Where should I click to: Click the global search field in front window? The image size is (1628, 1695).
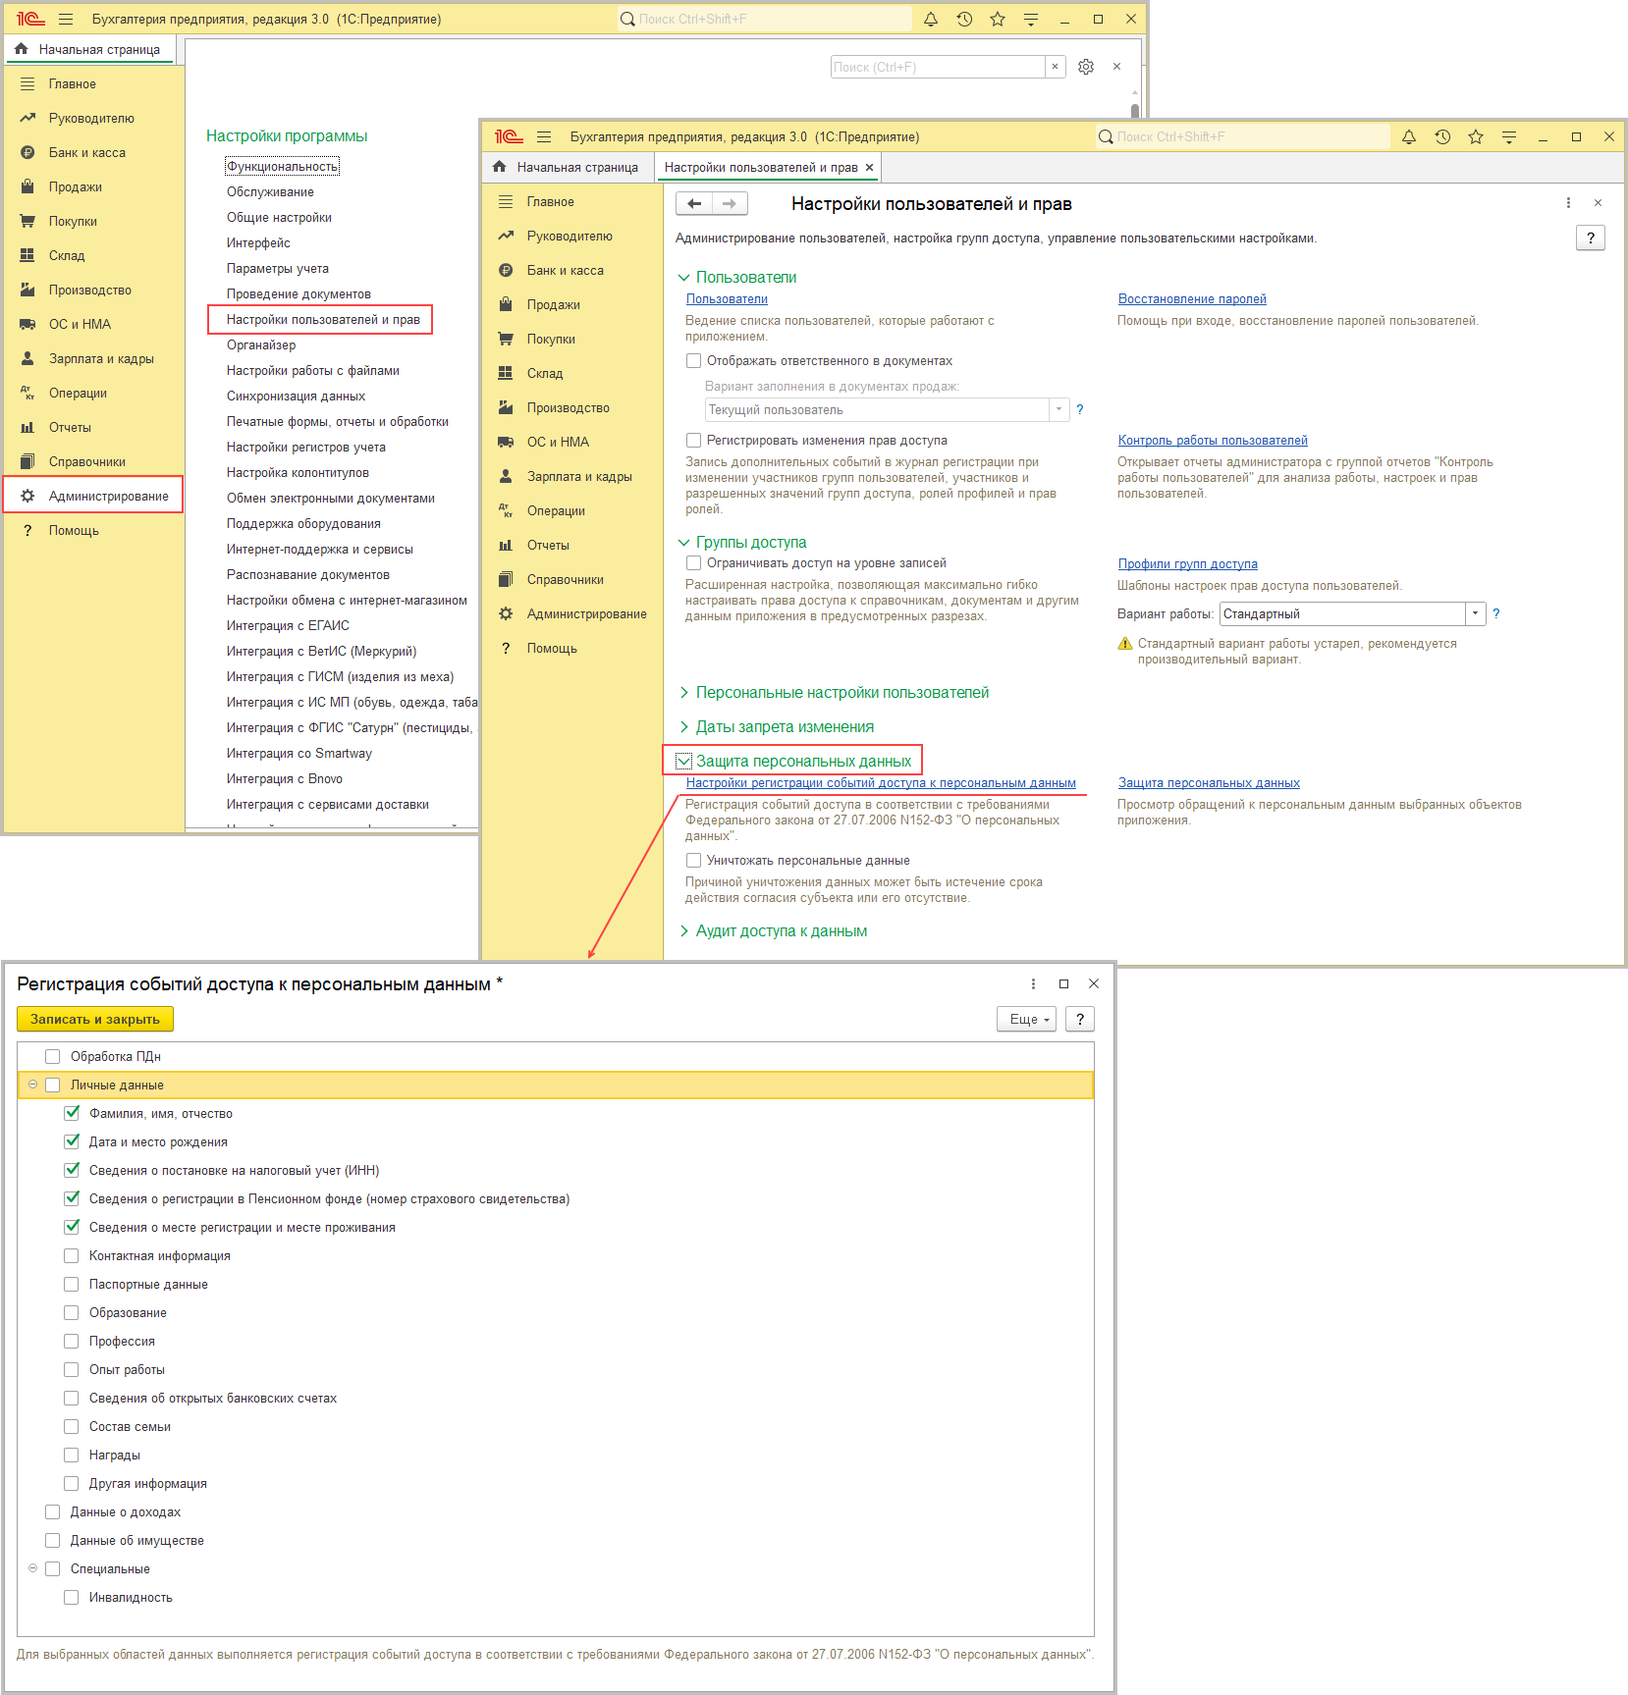pos(1243,137)
